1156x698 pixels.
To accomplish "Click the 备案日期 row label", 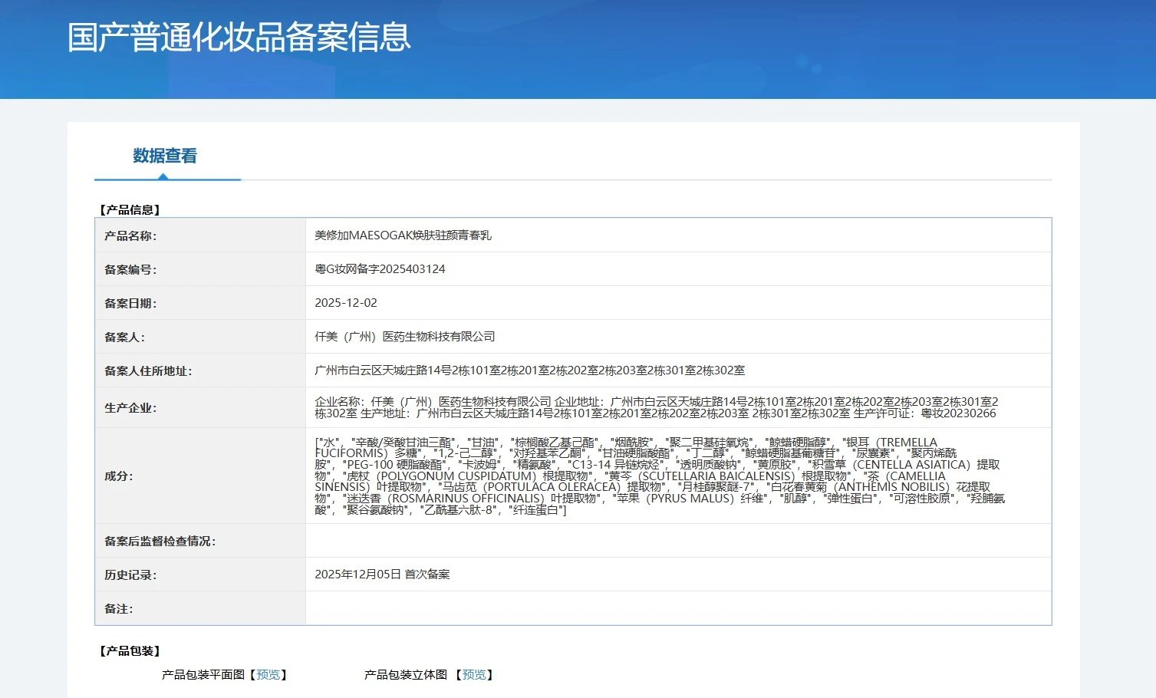I will (130, 303).
